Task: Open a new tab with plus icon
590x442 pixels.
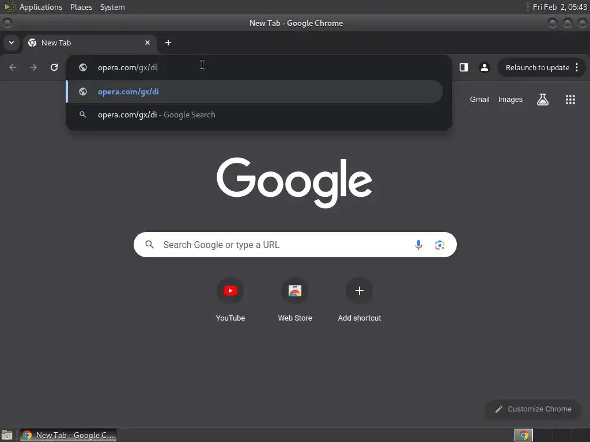Action: tap(168, 43)
